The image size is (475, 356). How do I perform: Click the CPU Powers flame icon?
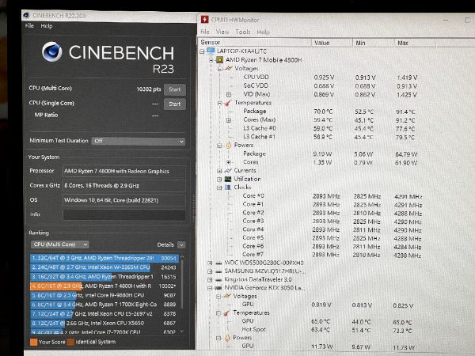pos(228,146)
